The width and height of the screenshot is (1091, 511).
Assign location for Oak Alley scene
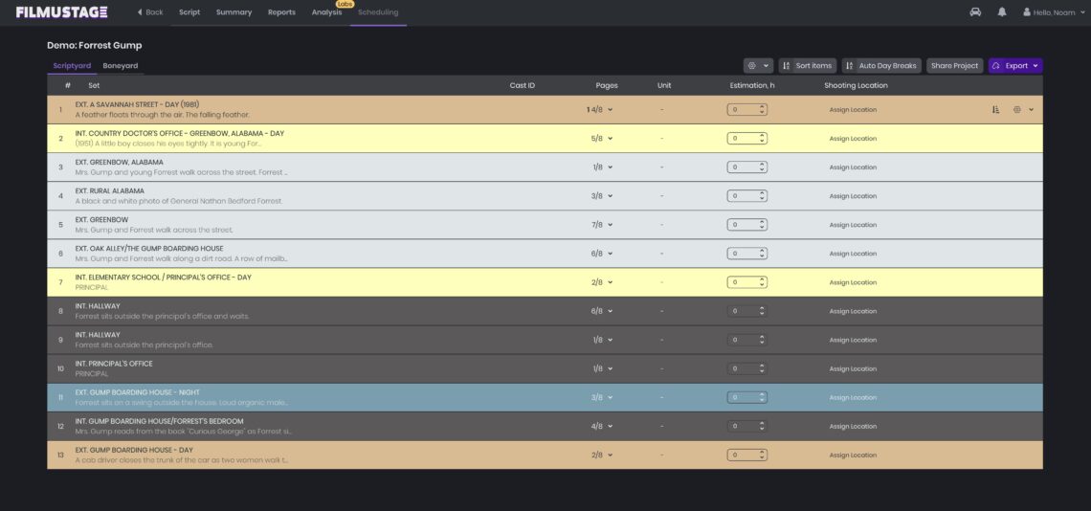853,254
